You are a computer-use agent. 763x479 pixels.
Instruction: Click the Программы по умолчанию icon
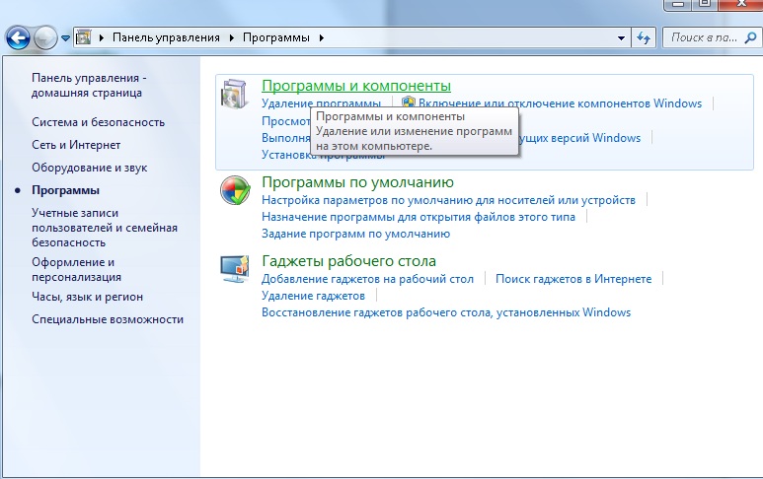point(235,190)
